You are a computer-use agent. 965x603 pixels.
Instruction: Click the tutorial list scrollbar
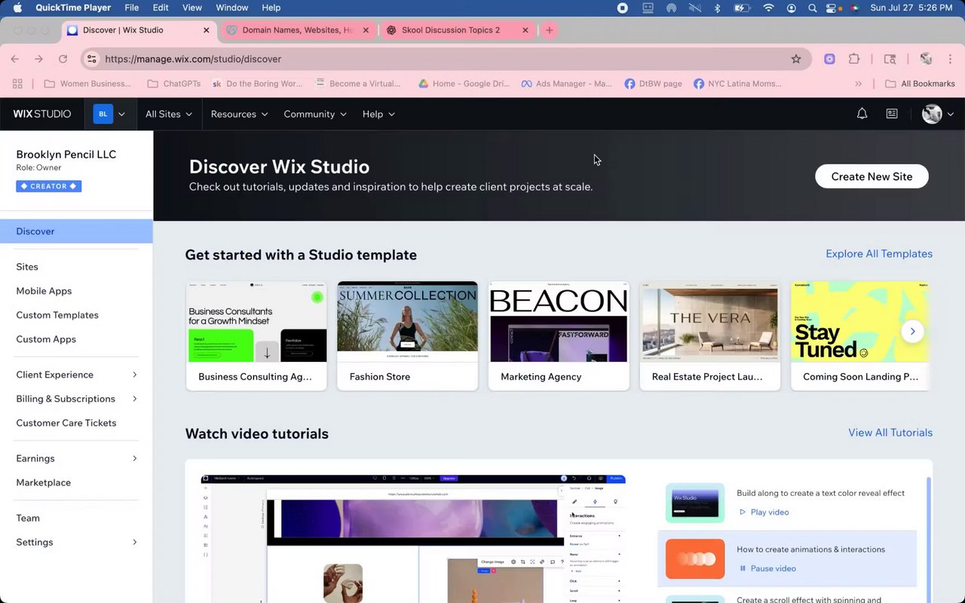929,540
